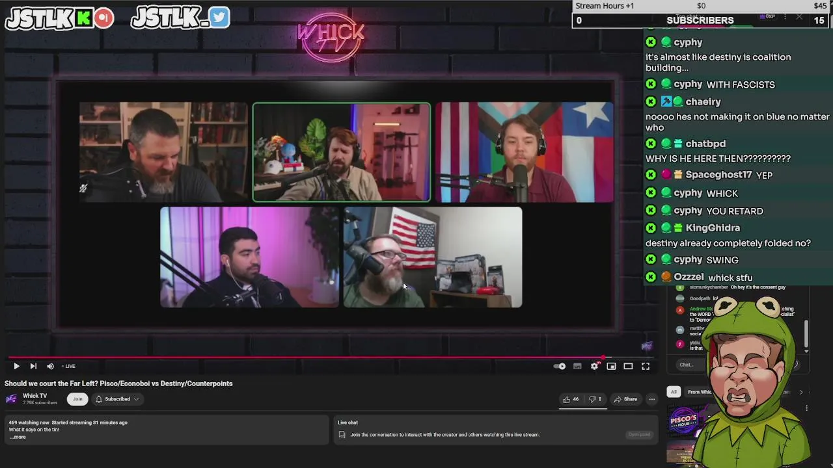Viewport: 833px width, 468px height.
Task: Mute the video using the speaker icon
Action: 50,367
